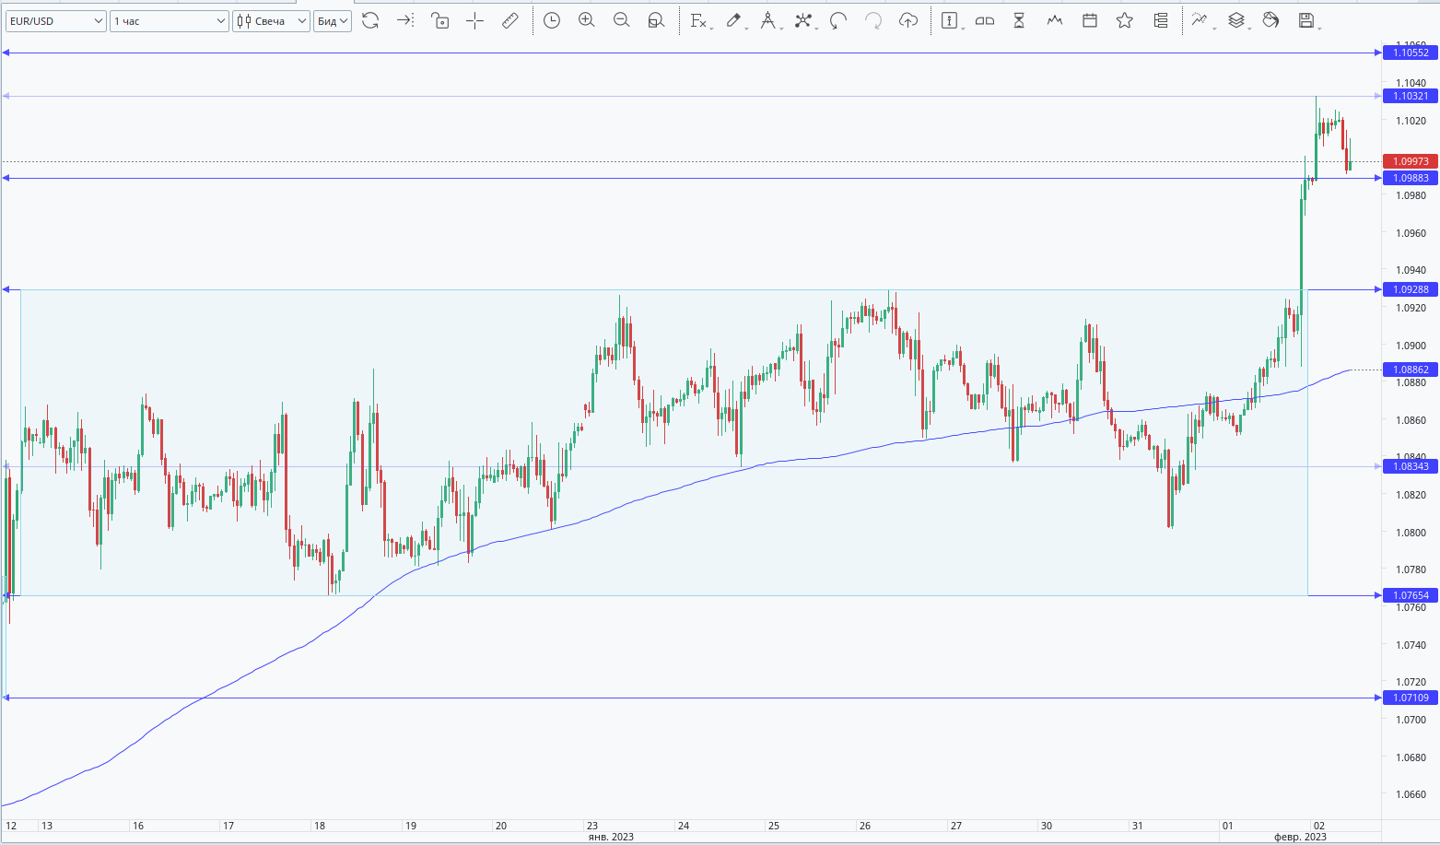Select the 1.07654 level label
This screenshot has width=1440, height=845.
click(1411, 595)
